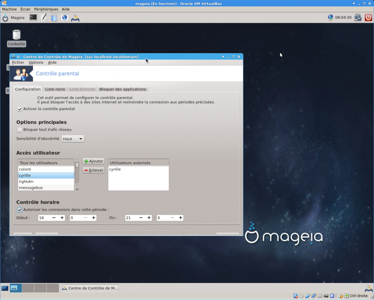The image size is (374, 300).
Task: Click the Contrôle parental header icon
Action: [21, 73]
